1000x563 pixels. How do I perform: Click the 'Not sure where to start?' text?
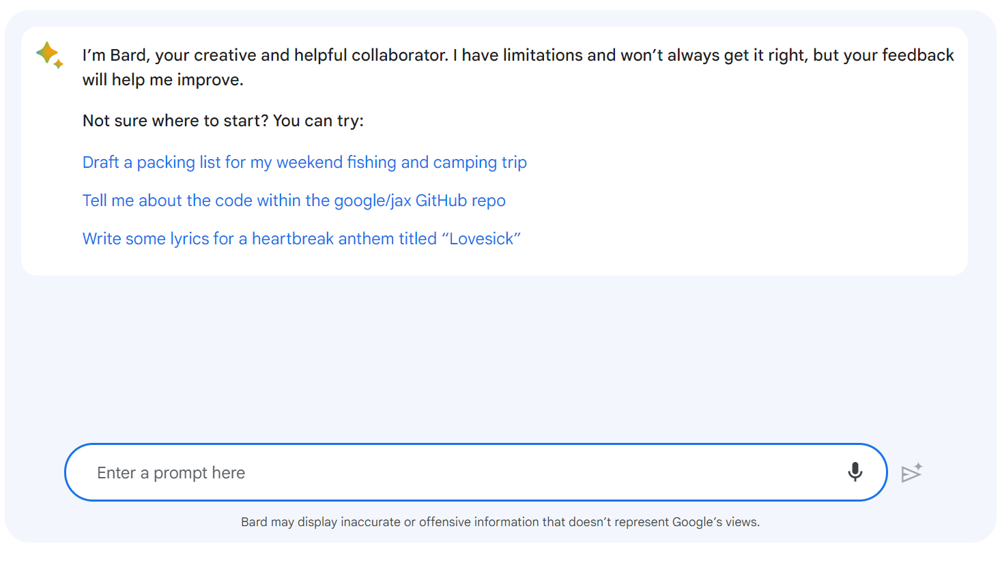point(175,121)
